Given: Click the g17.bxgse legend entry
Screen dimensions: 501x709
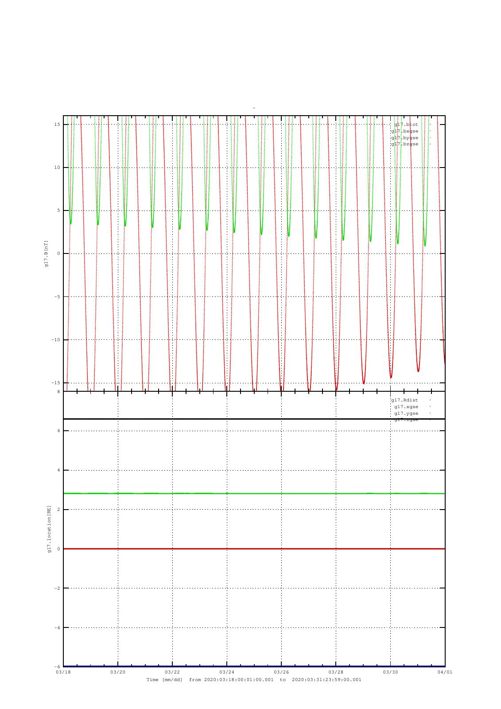Looking at the screenshot, I should pyautogui.click(x=404, y=131).
